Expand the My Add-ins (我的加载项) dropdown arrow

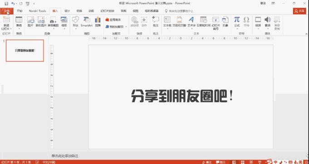pyautogui.click(x=126, y=27)
